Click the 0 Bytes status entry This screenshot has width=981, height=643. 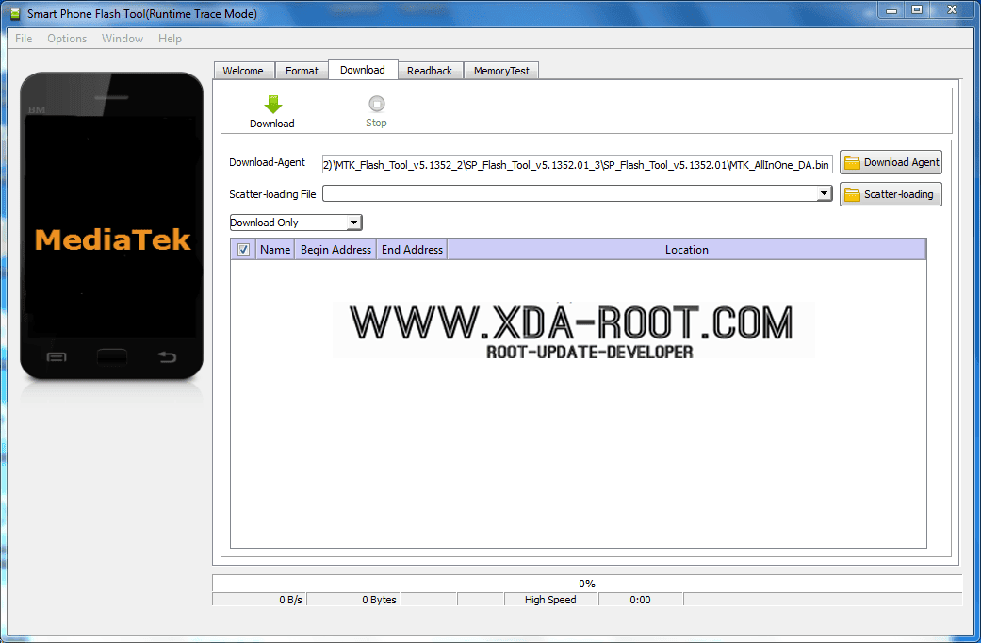tap(353, 600)
